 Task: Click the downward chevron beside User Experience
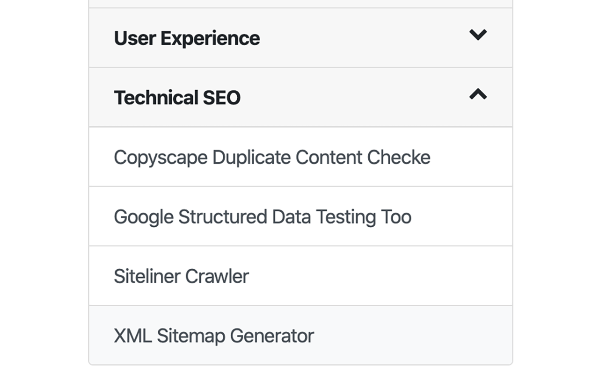477,35
